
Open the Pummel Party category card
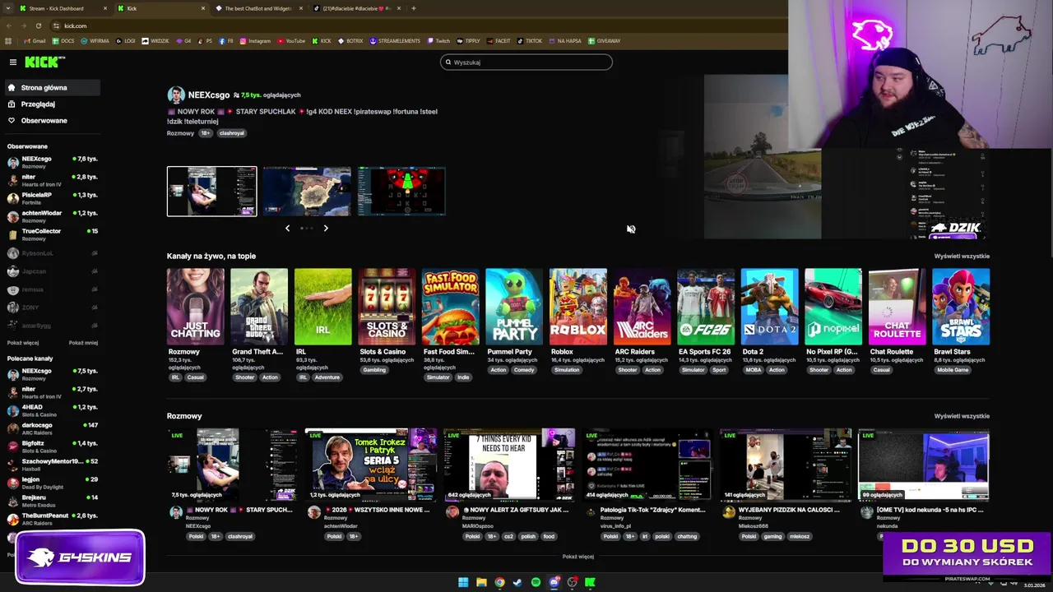[514, 307]
